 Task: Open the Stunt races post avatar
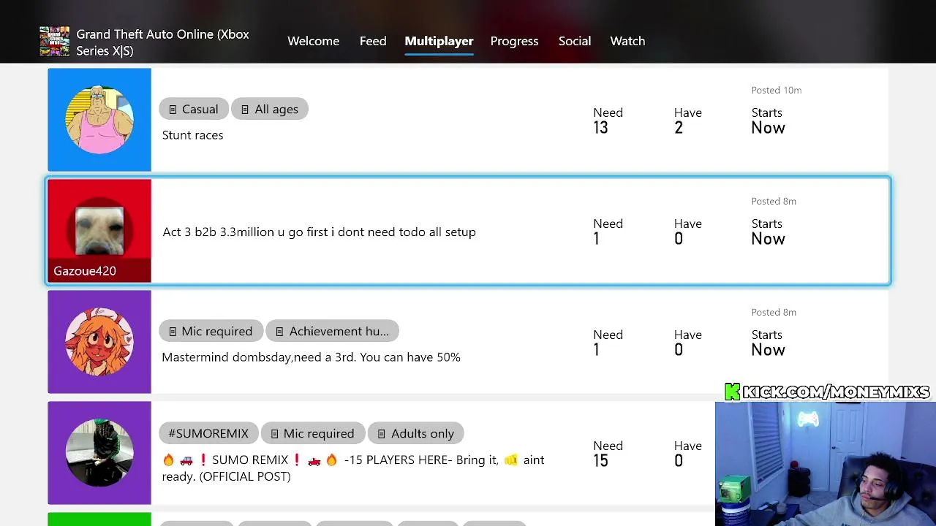(99, 120)
